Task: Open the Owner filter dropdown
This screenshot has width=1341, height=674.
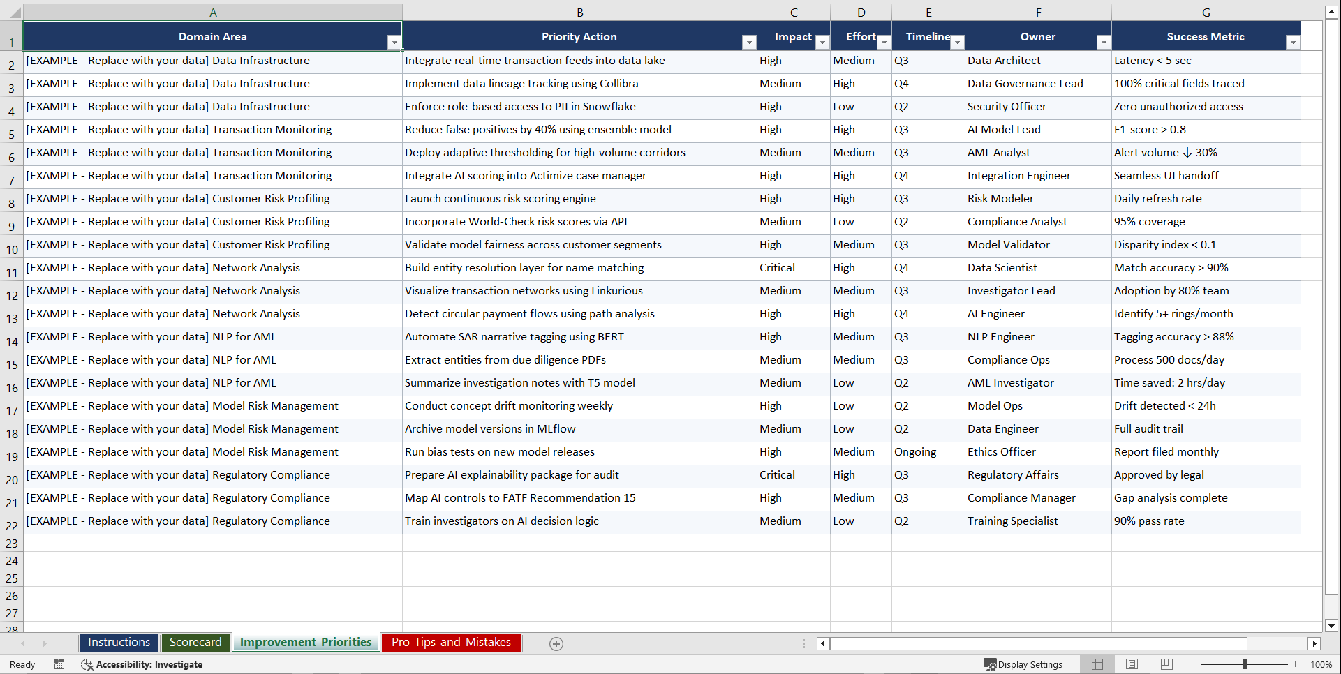Action: [x=1104, y=43]
